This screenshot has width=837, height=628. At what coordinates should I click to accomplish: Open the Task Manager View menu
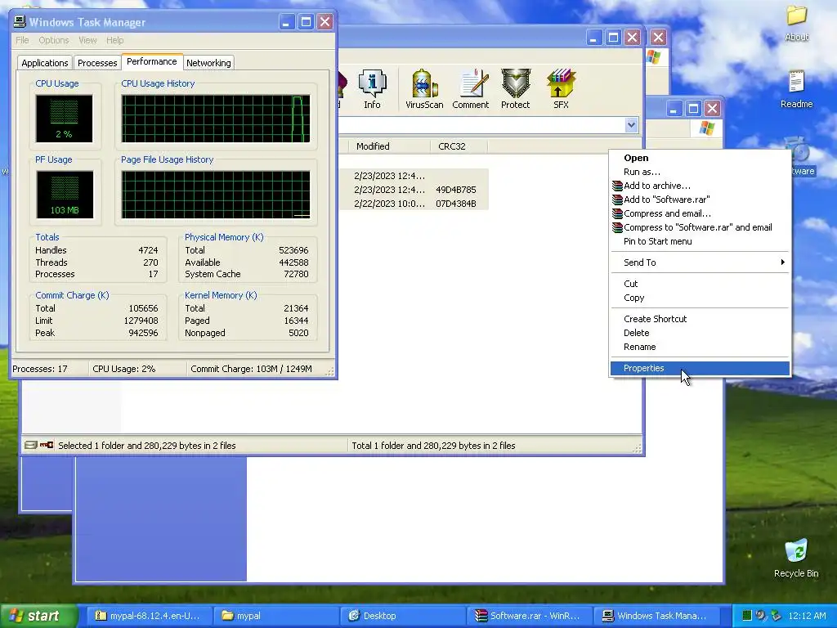[x=87, y=40]
